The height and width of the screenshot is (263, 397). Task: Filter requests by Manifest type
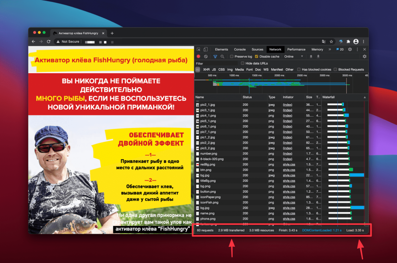pyautogui.click(x=277, y=69)
